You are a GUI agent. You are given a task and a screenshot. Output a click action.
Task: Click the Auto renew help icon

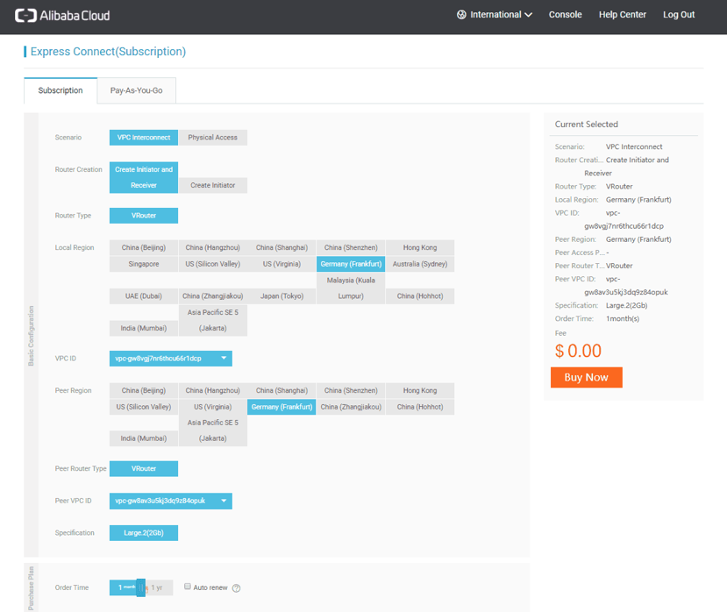pos(237,588)
